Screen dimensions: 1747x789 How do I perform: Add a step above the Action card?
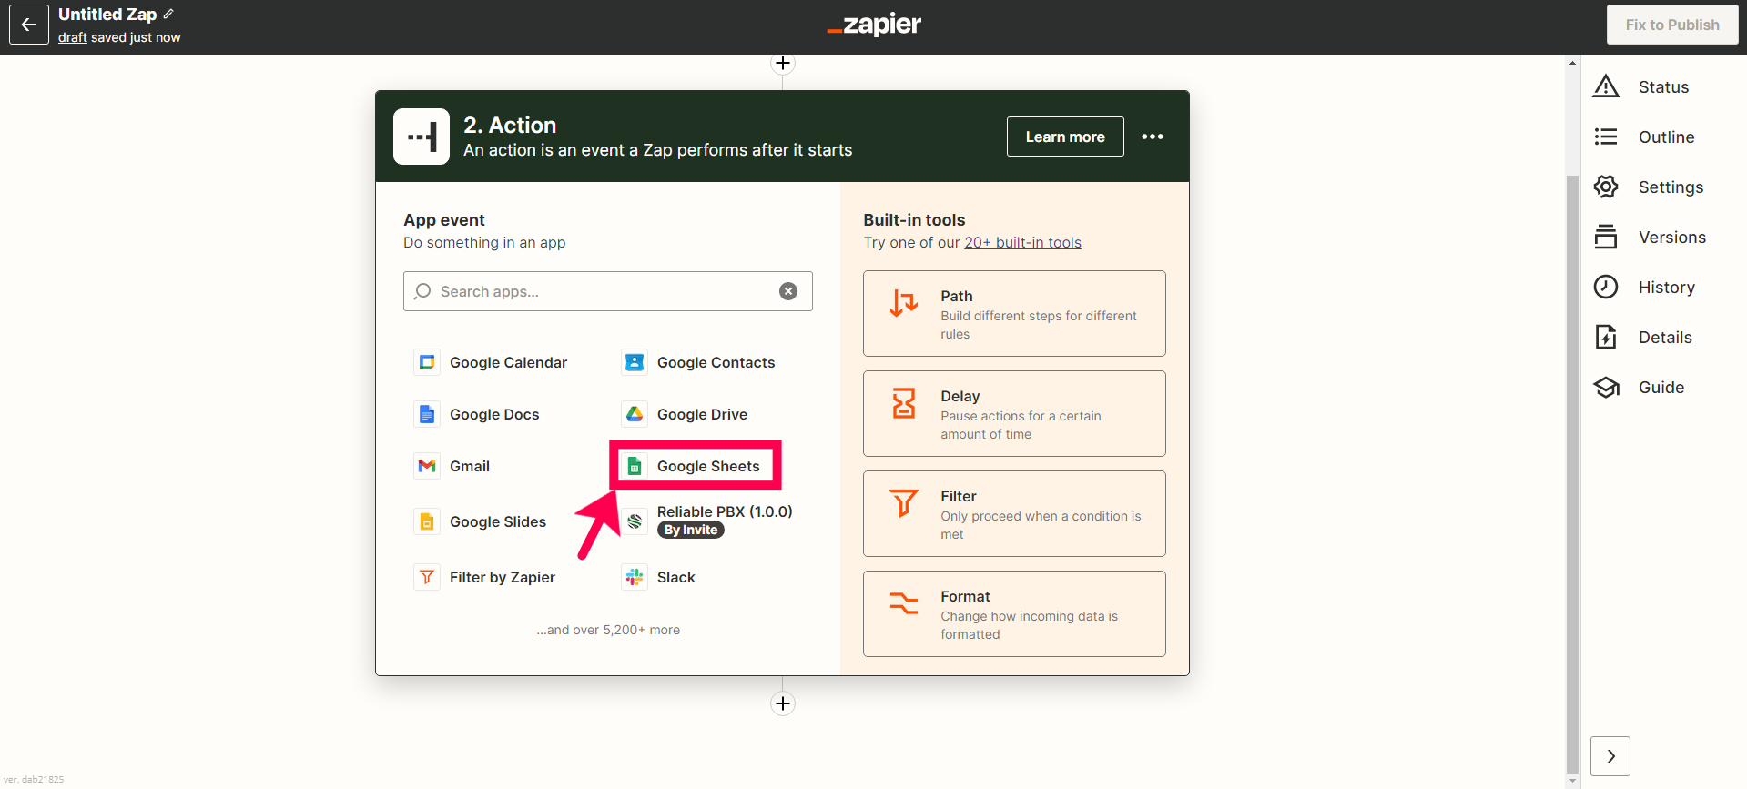(783, 63)
